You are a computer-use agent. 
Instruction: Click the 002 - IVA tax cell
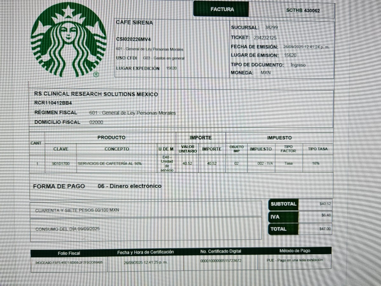tap(265, 163)
